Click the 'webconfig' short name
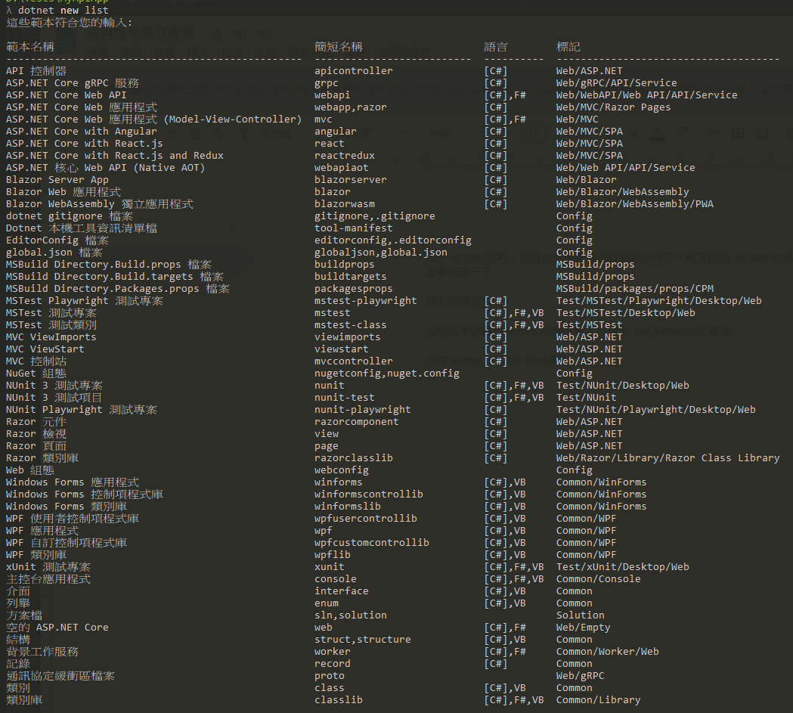The height and width of the screenshot is (713, 793). coord(342,470)
